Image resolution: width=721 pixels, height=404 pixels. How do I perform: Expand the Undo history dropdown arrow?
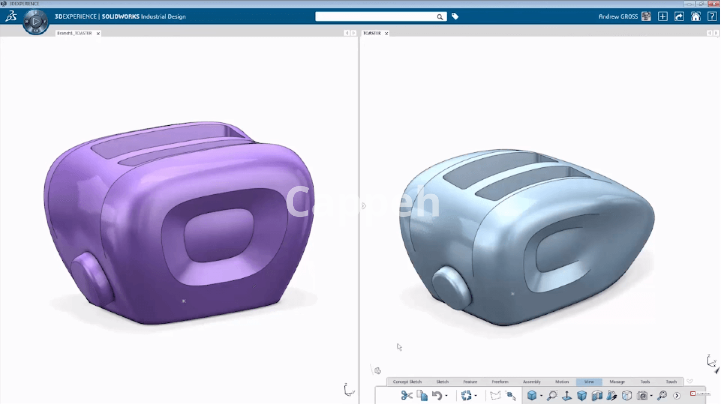[446, 396]
